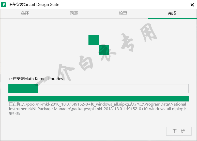
Task: Click the 正在安装Circuit Design Suite window title
Action: point(34,5)
